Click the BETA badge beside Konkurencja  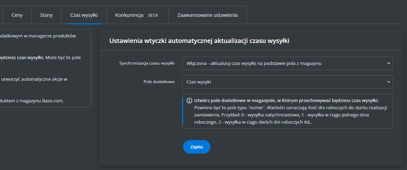point(153,15)
